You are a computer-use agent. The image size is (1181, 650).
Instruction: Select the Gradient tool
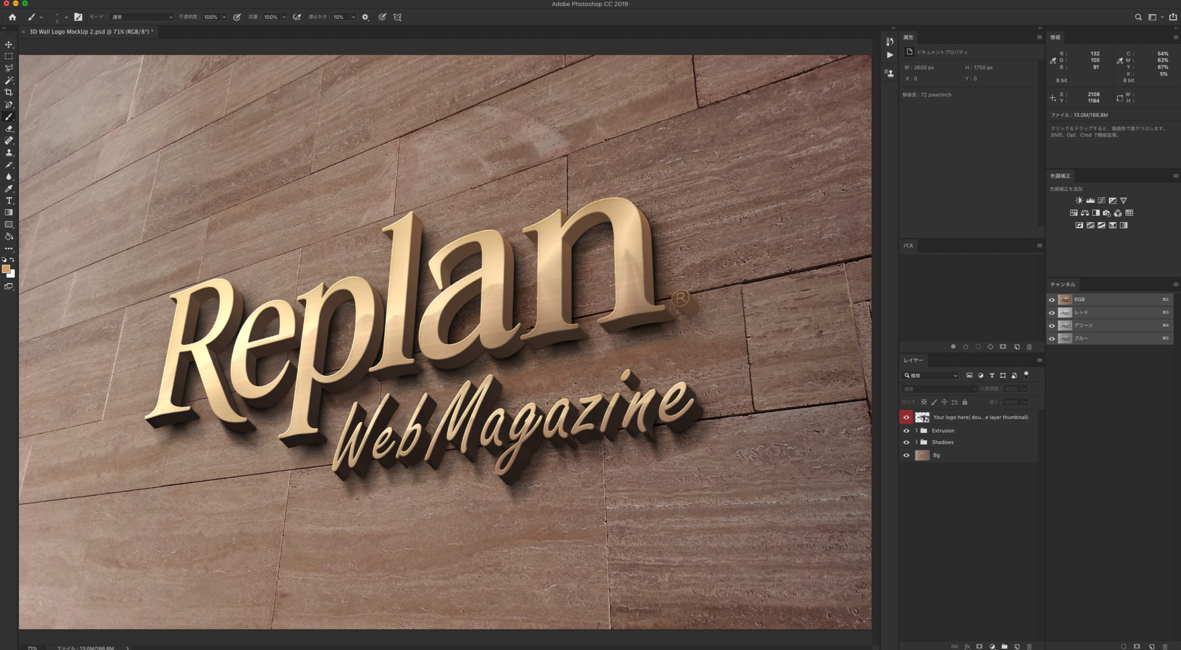click(9, 212)
